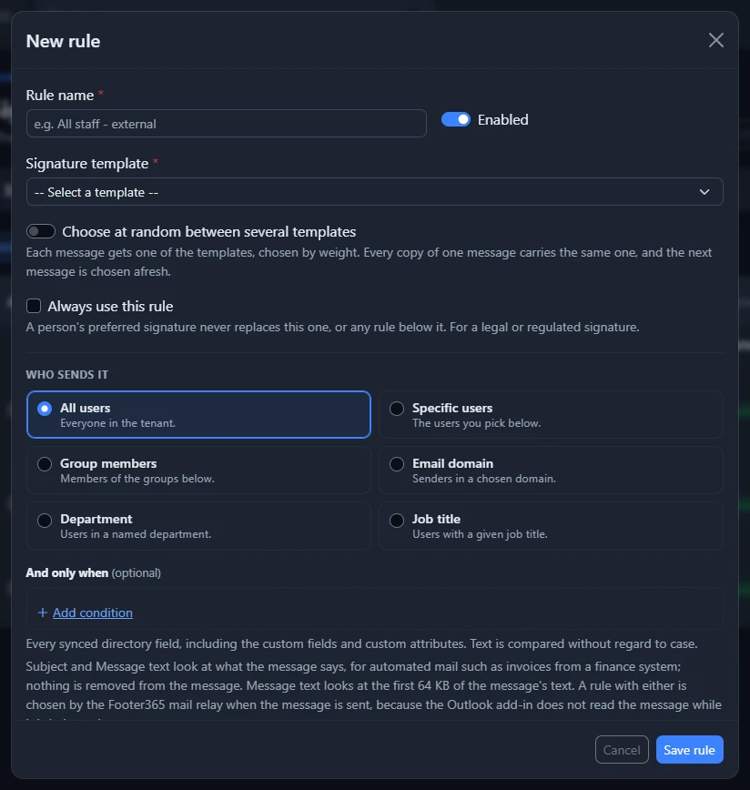
Task: Check the Always use this rule box
Action: pyautogui.click(x=34, y=306)
